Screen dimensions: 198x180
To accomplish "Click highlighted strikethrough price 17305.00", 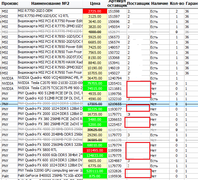I will click(x=95, y=104).
